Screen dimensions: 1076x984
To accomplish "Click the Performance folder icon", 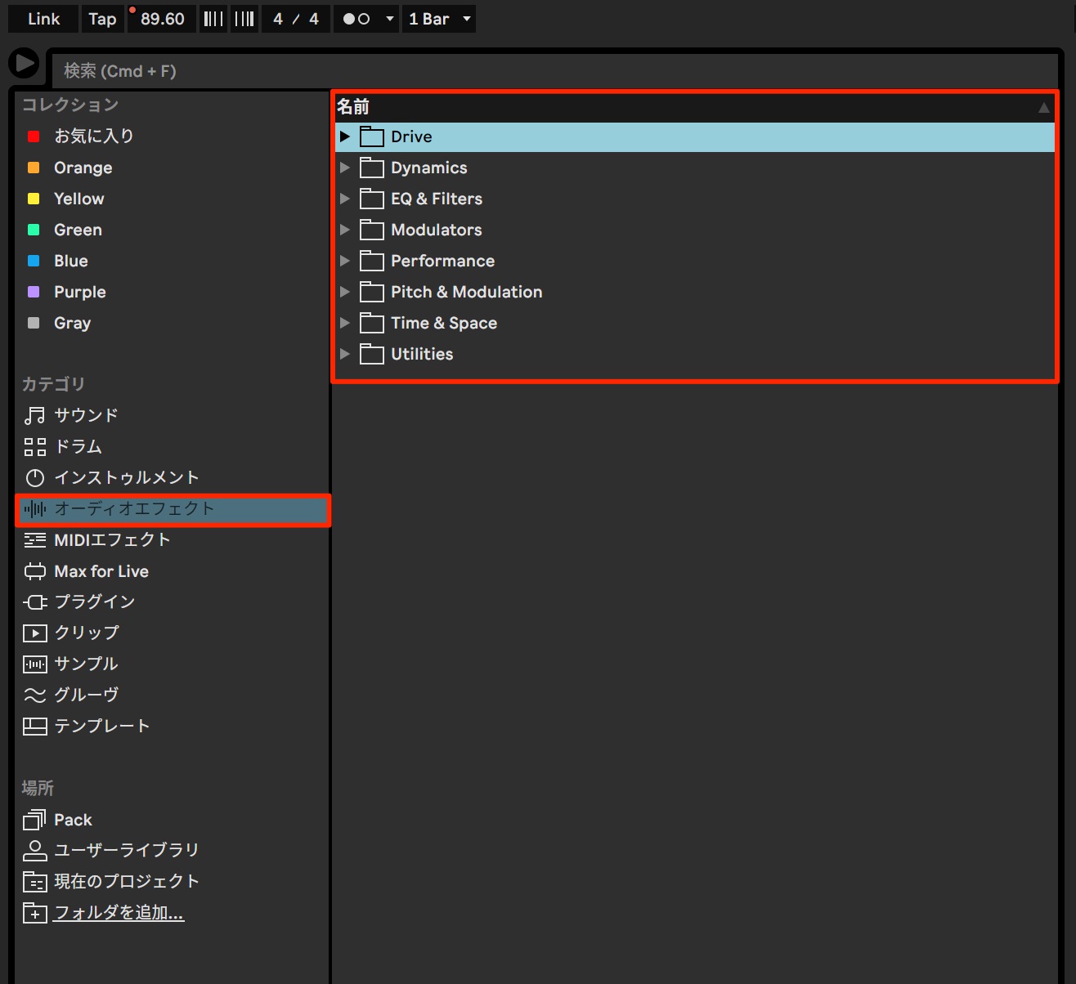I will [372, 261].
